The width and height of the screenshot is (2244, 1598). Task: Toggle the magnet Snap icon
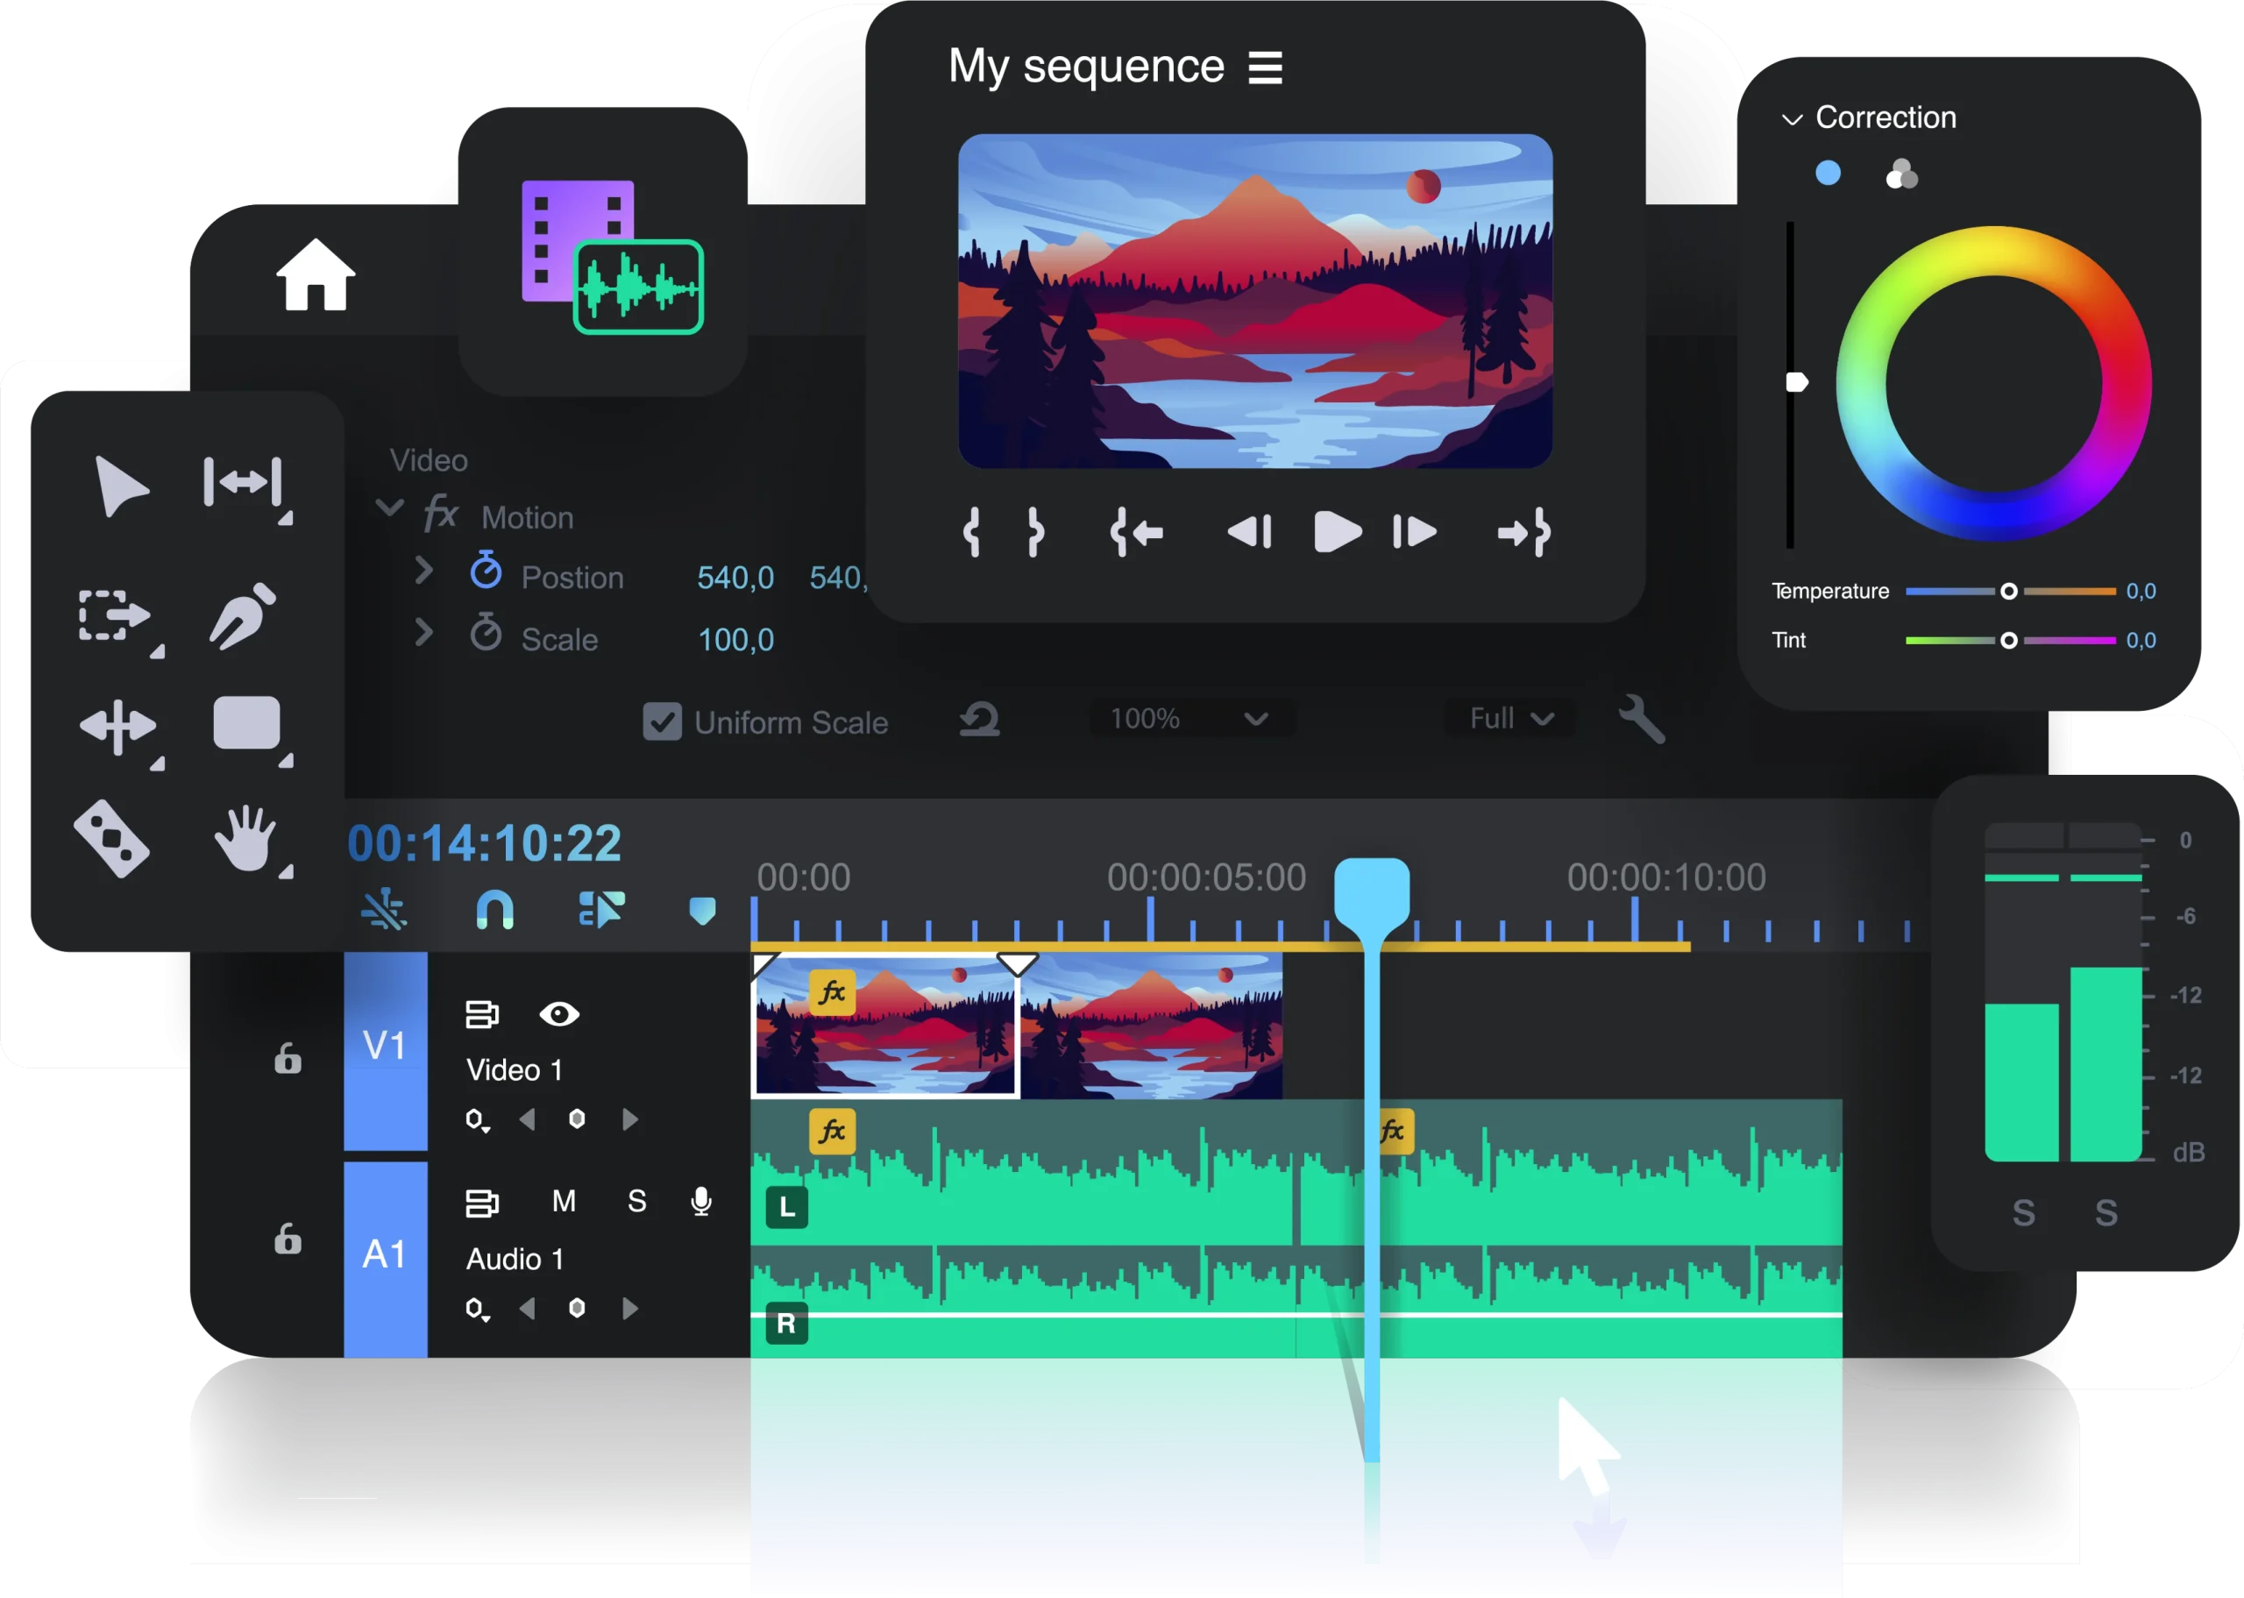[495, 910]
